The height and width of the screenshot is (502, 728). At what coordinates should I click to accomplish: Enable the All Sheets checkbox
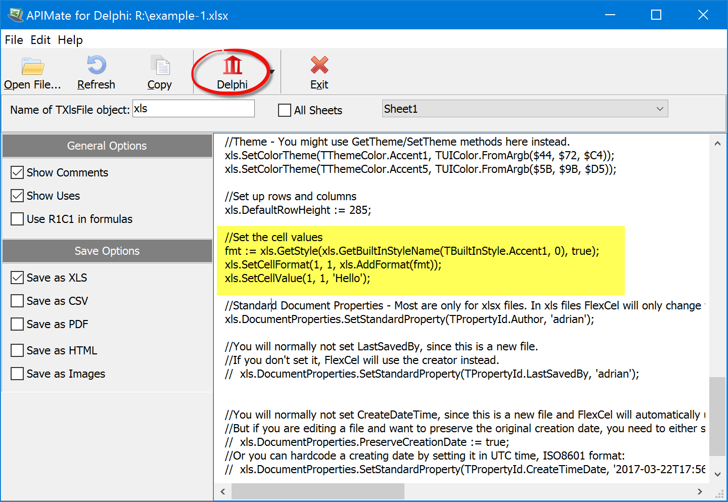(285, 110)
